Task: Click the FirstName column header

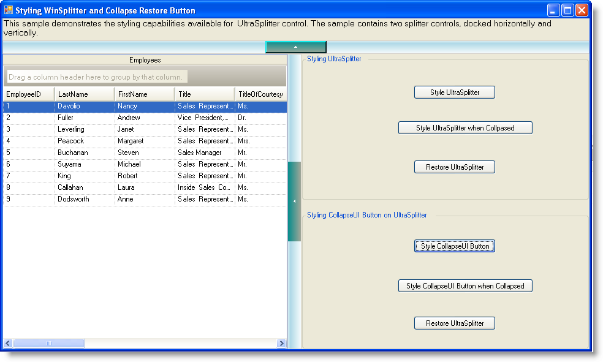Action: (145, 94)
